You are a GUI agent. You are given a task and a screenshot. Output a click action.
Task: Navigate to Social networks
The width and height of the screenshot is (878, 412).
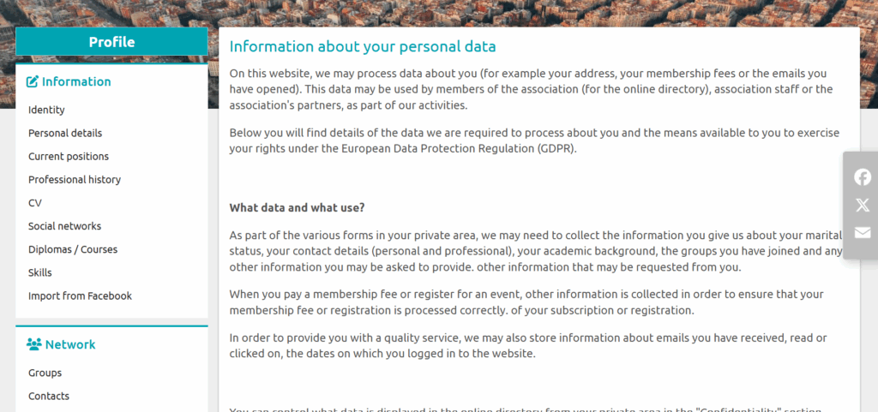64,226
